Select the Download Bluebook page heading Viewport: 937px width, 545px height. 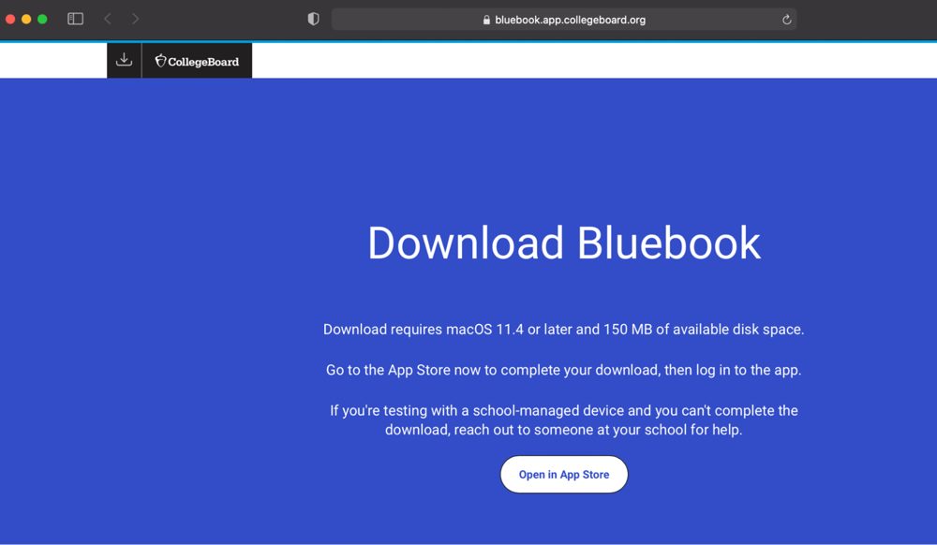[563, 243]
